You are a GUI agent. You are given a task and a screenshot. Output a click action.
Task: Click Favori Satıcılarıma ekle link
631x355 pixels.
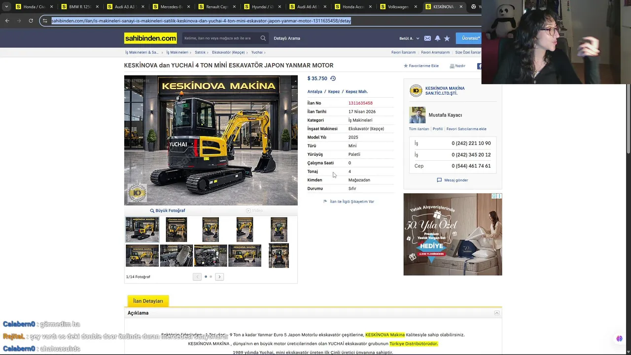pyautogui.click(x=466, y=129)
